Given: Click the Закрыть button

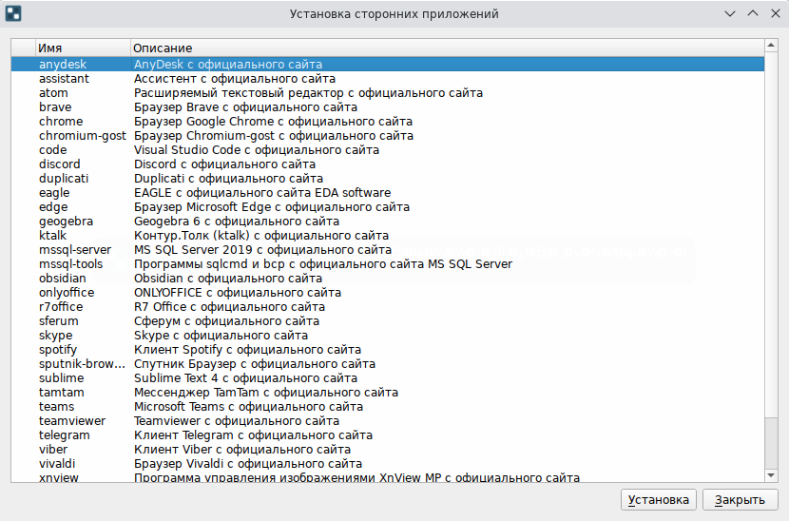Looking at the screenshot, I should click(x=740, y=499).
